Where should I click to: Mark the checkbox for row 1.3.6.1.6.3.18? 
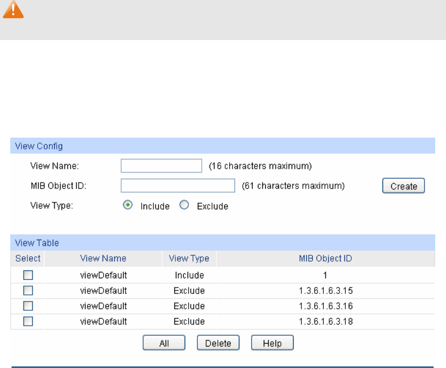pos(28,321)
